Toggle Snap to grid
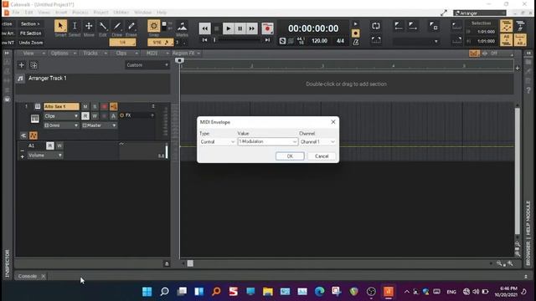536x301 pixels. click(154, 26)
